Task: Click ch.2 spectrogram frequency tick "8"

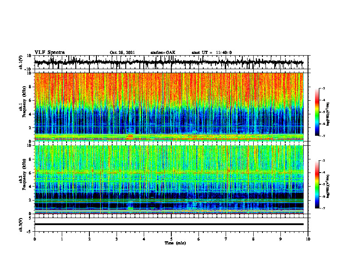Action: pyautogui.click(x=31, y=159)
